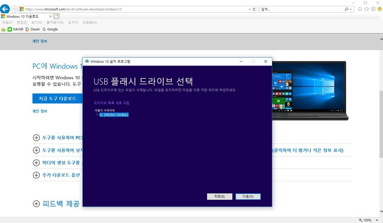Click 개인 정보 link in gray banner

(x=40, y=41)
